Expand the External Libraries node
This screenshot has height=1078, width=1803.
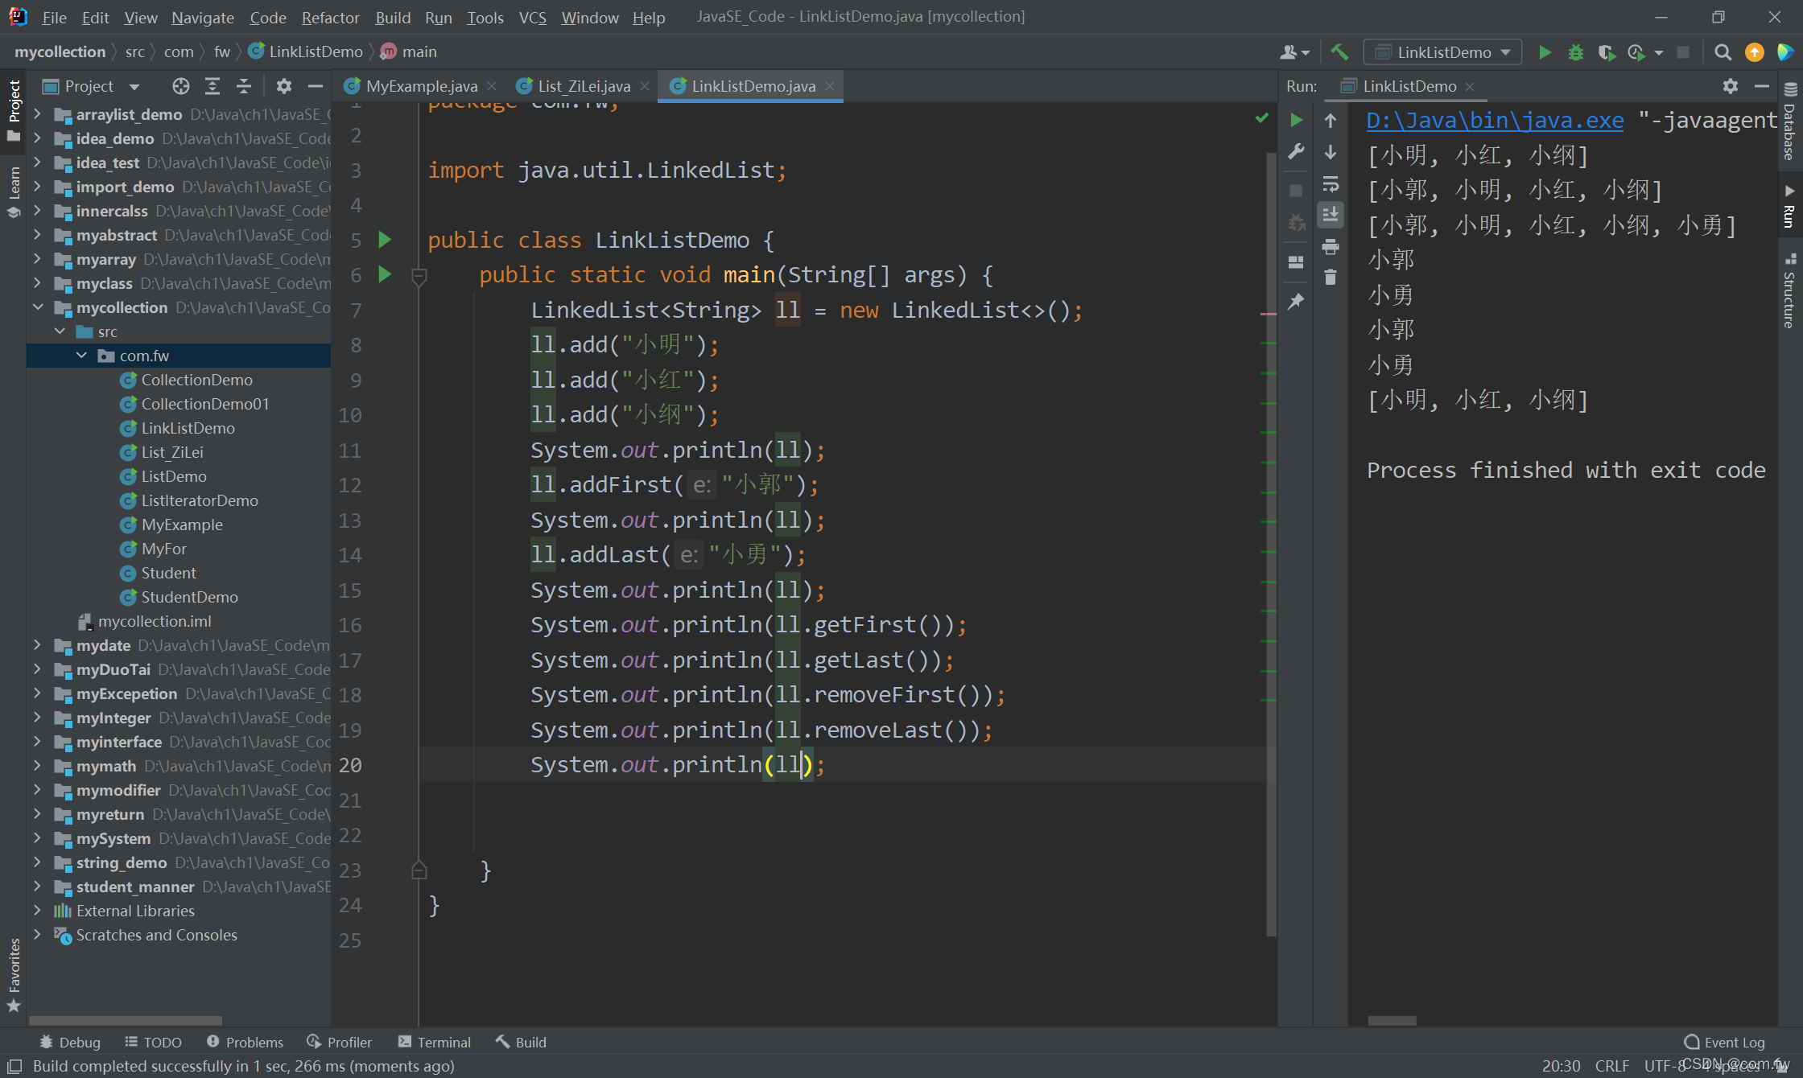38,911
